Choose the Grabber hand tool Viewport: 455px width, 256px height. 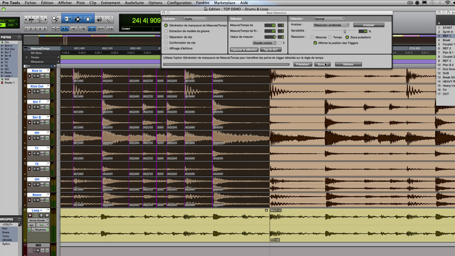point(88,19)
